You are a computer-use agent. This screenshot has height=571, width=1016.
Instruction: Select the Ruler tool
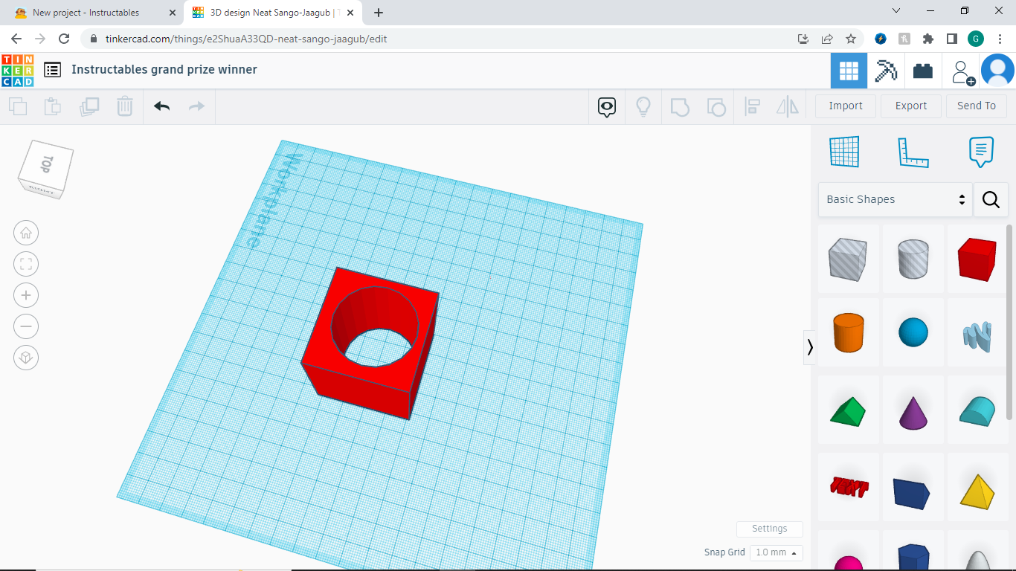point(913,151)
